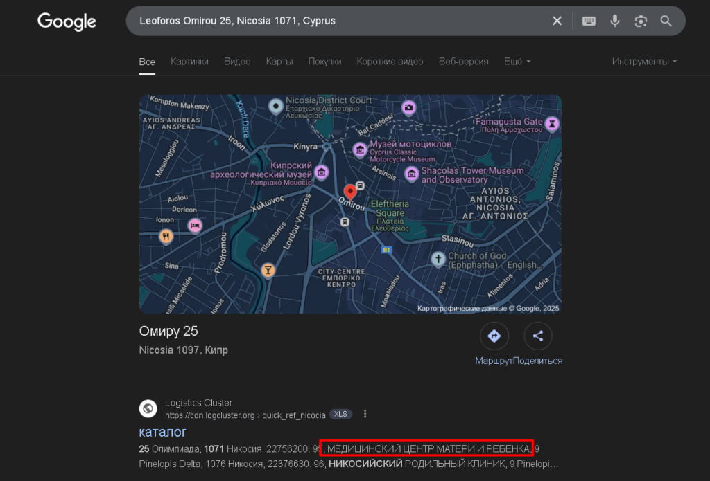Screen dimensions: 710x481
Task: Open the Видео tab
Action: [x=237, y=62]
